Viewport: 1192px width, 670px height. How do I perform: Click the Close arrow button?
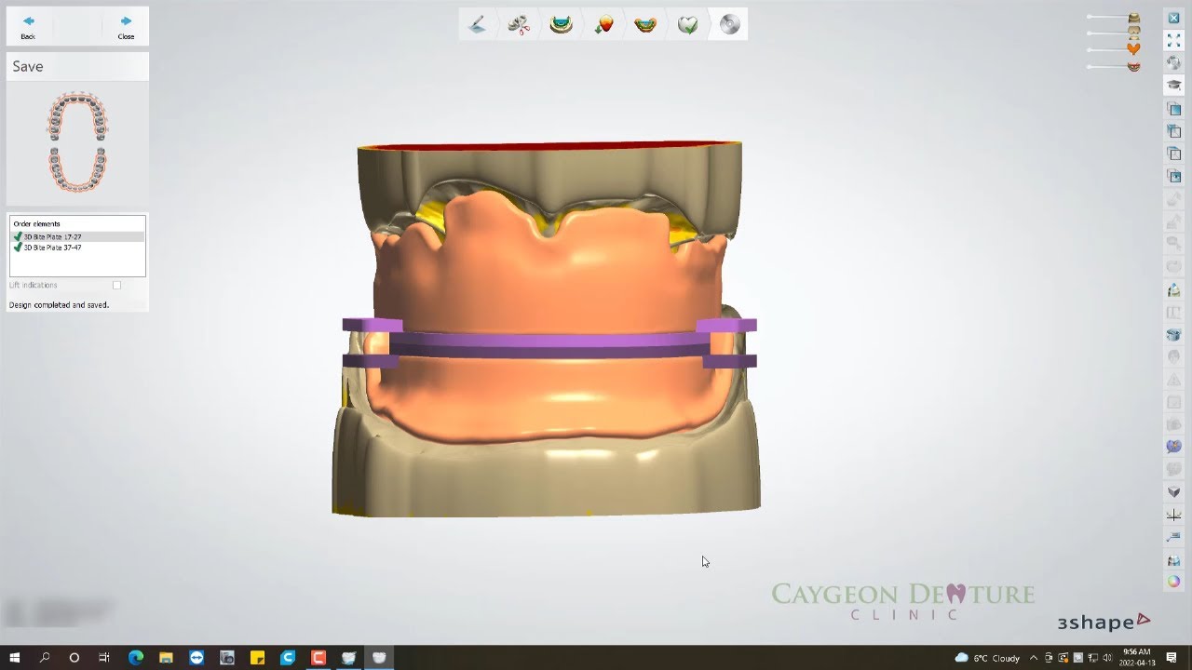126,26
